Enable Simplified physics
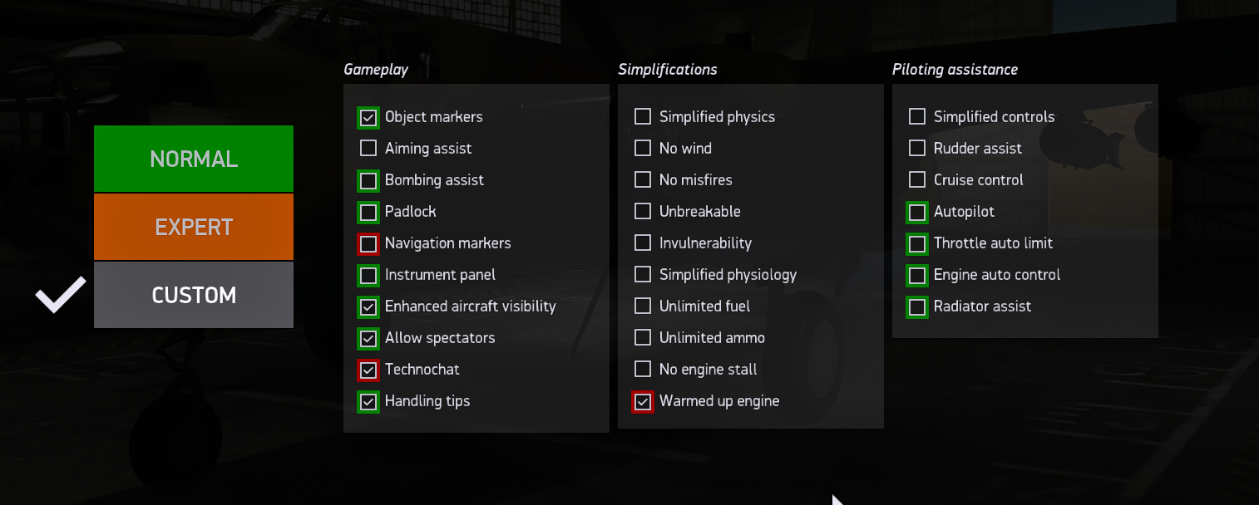This screenshot has height=505, width=1259. (643, 117)
